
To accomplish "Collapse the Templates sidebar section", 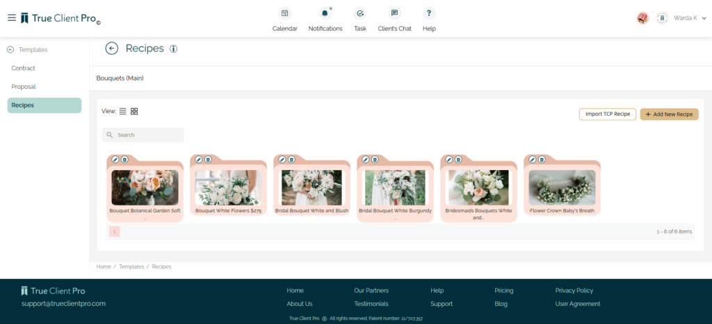I will tap(10, 50).
